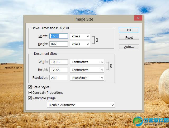Open the Auto... resolution dialog
This screenshot has width=169, height=128.
(x=129, y=47)
